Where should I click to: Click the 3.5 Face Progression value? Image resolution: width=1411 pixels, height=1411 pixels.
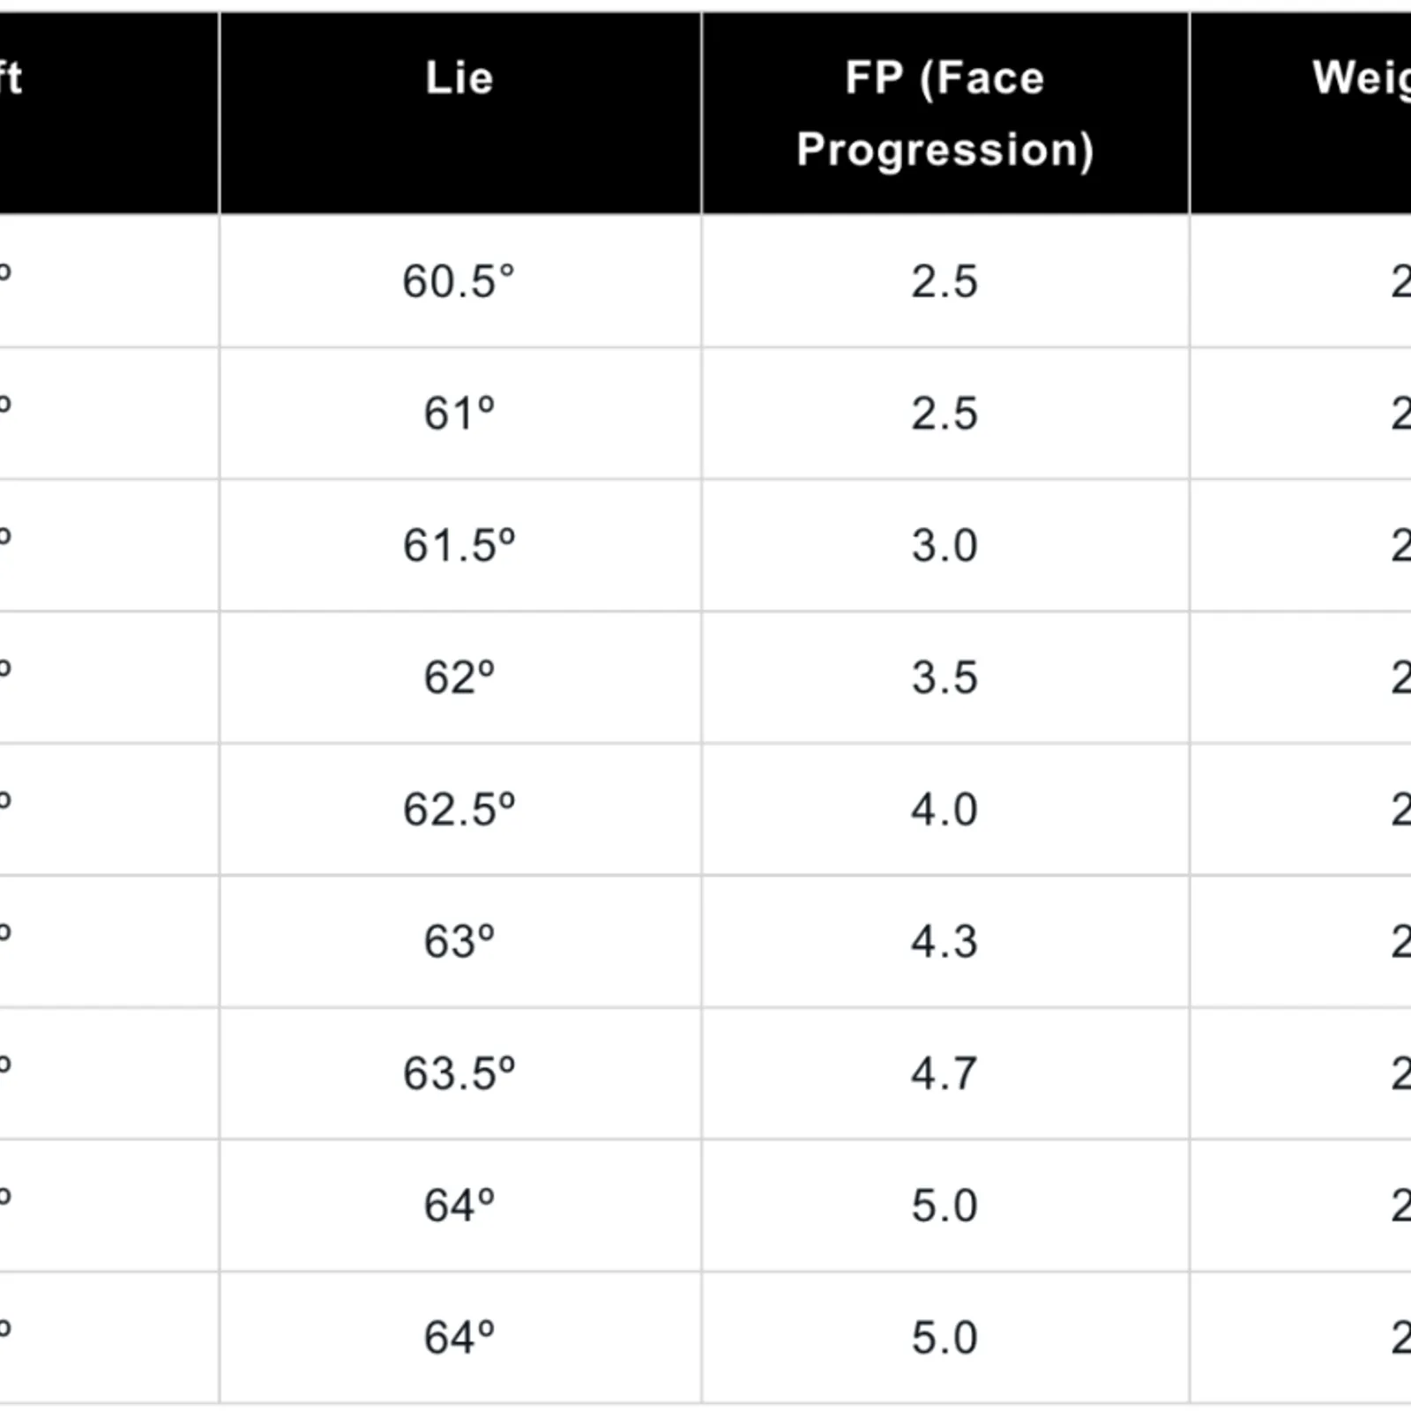pos(944,678)
